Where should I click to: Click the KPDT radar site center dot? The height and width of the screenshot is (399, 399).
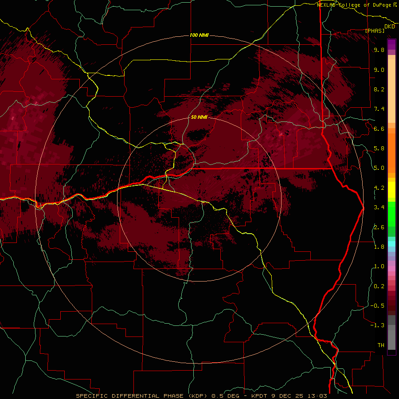coord(199,199)
